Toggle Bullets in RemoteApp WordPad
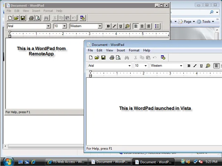This screenshot has height=166, width=222. click(157, 26)
